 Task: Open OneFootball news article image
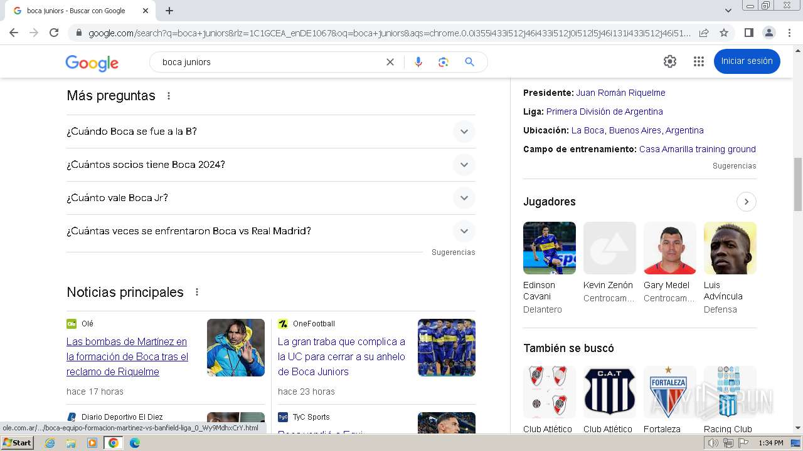point(447,348)
